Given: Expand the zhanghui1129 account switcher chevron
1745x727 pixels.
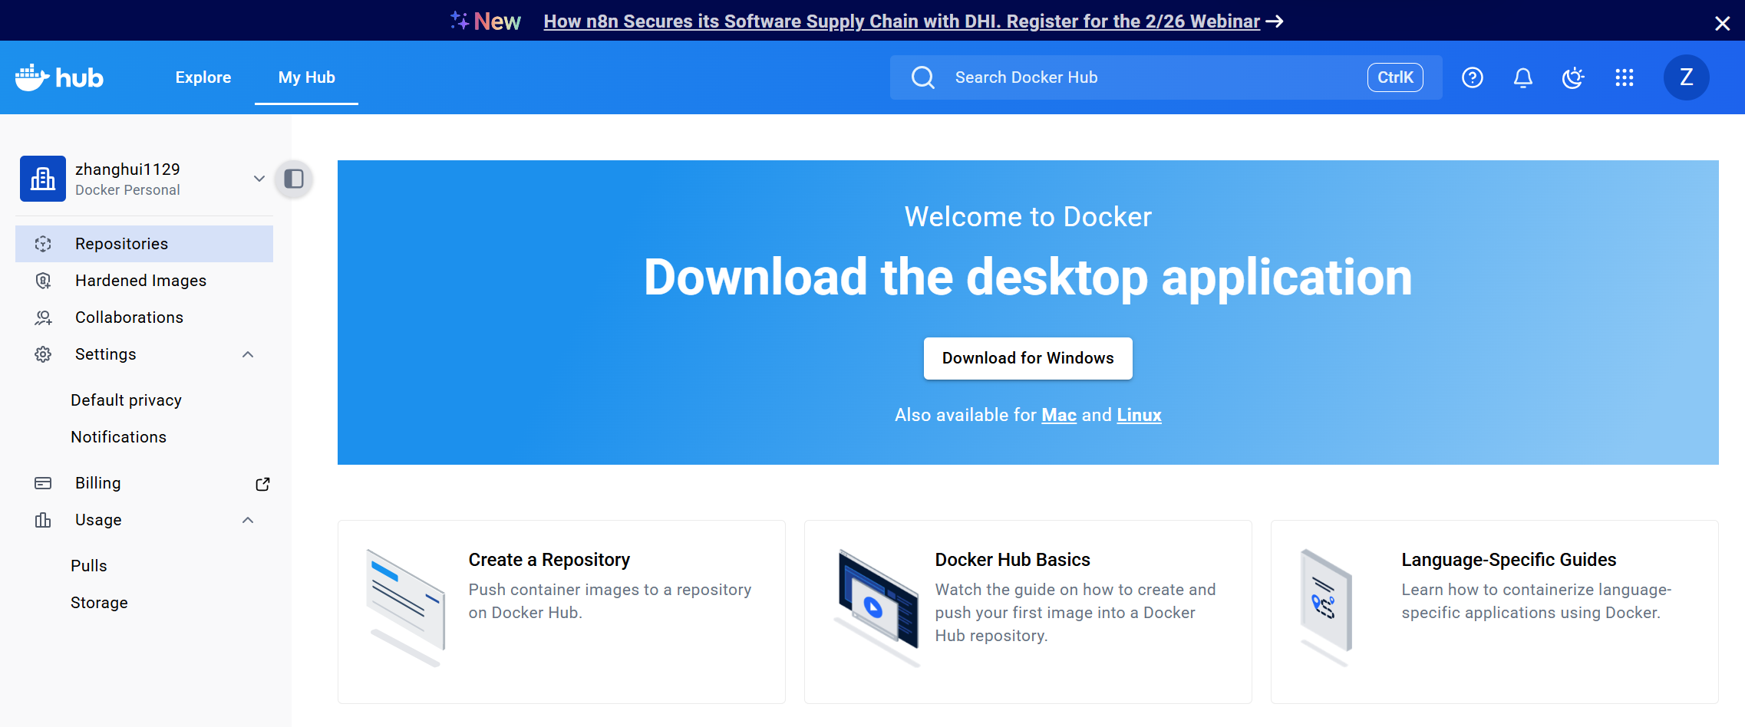Looking at the screenshot, I should pos(259,179).
